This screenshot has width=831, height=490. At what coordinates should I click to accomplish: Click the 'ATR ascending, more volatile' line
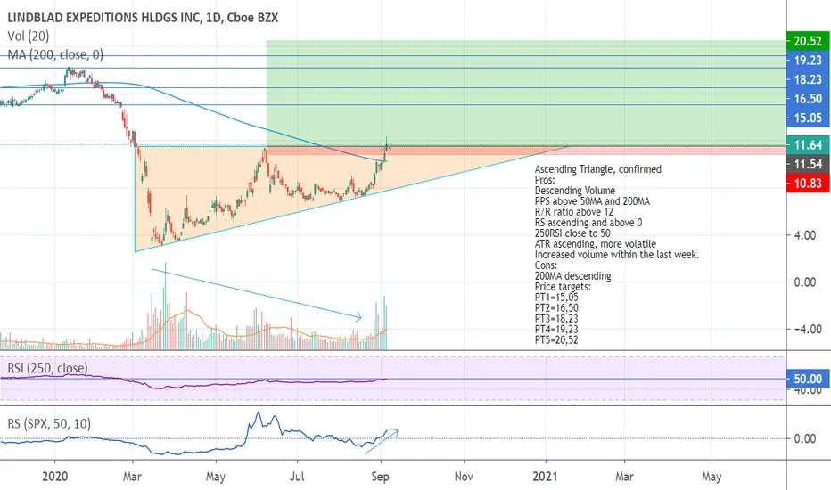[x=595, y=244]
